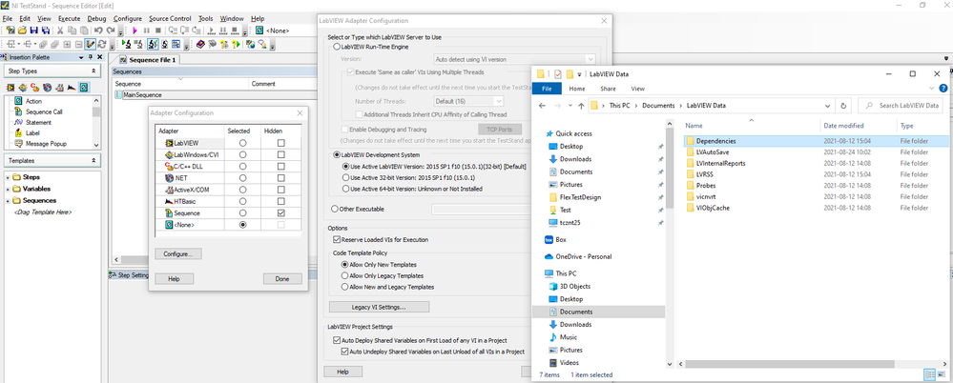Click the Open File folder toolbar icon
The height and width of the screenshot is (383, 953).
click(22, 30)
